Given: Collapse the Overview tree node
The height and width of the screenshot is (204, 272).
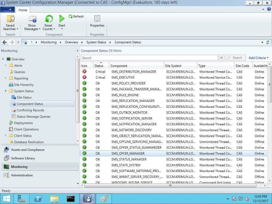Looking at the screenshot, I should (x=3, y=59).
